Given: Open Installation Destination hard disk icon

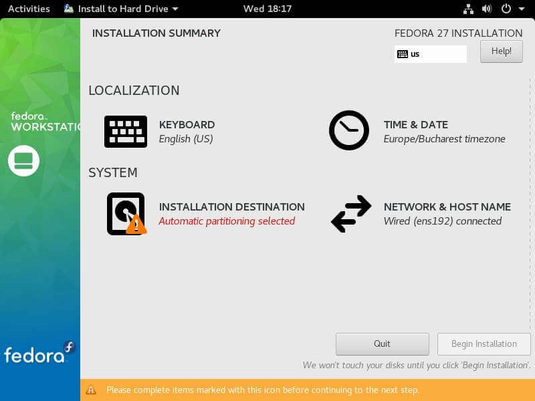Looking at the screenshot, I should coord(126,214).
